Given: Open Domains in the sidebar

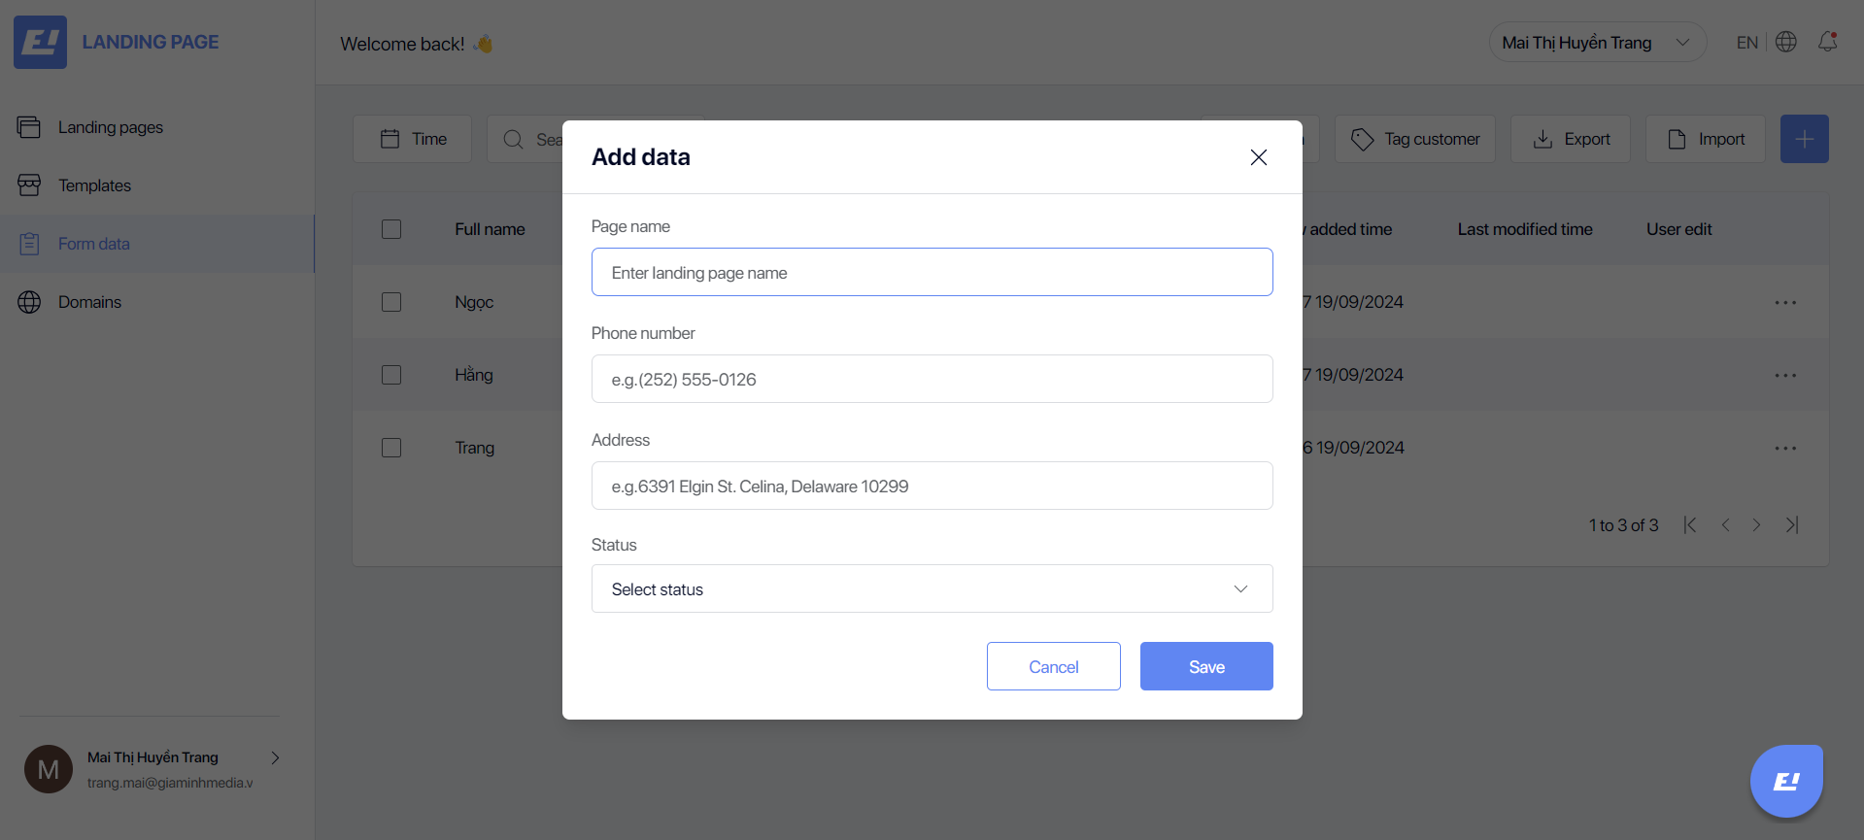Looking at the screenshot, I should tap(89, 302).
